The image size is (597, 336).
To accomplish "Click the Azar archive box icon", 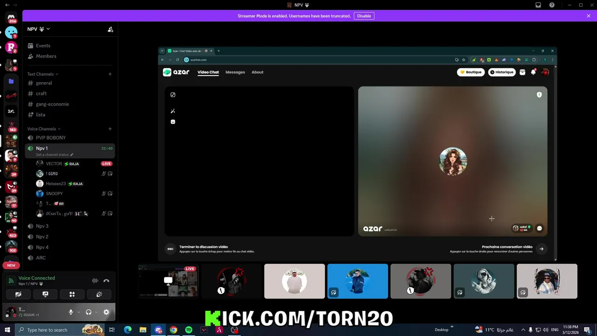I will (x=522, y=72).
